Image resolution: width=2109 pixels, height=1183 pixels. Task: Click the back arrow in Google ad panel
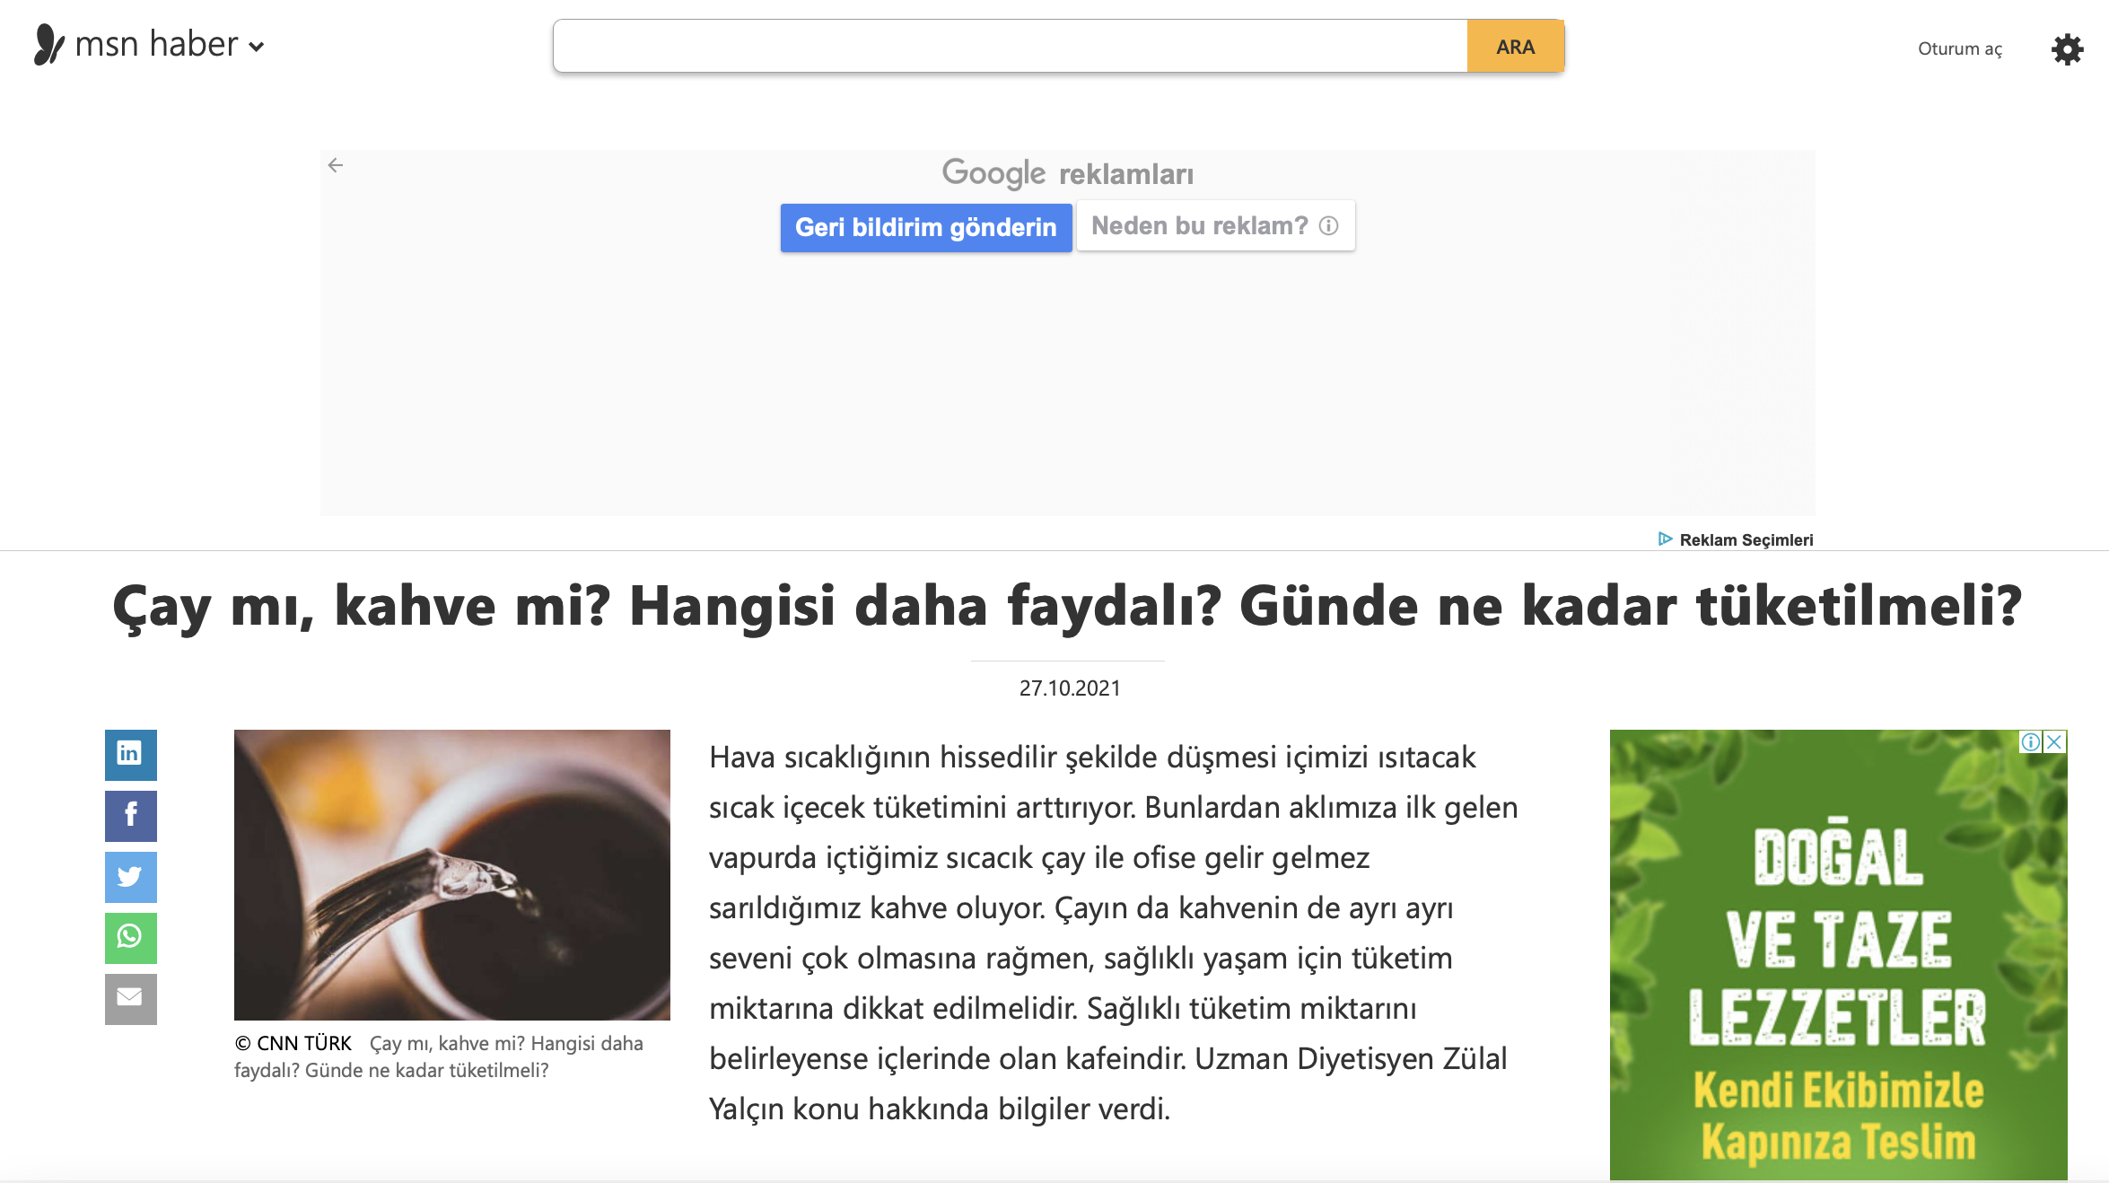(336, 165)
